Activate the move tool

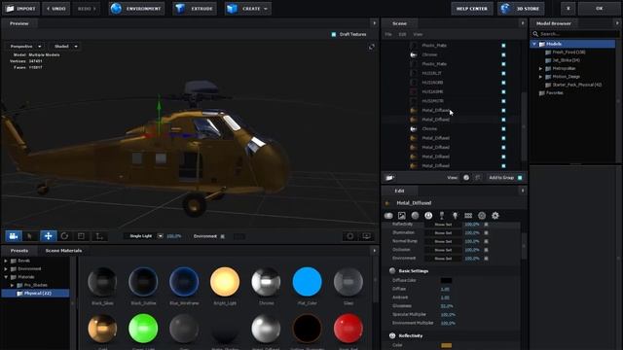[x=48, y=236]
